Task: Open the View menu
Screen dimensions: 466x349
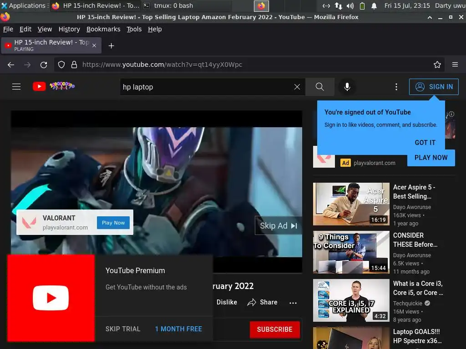Action: 45,29
